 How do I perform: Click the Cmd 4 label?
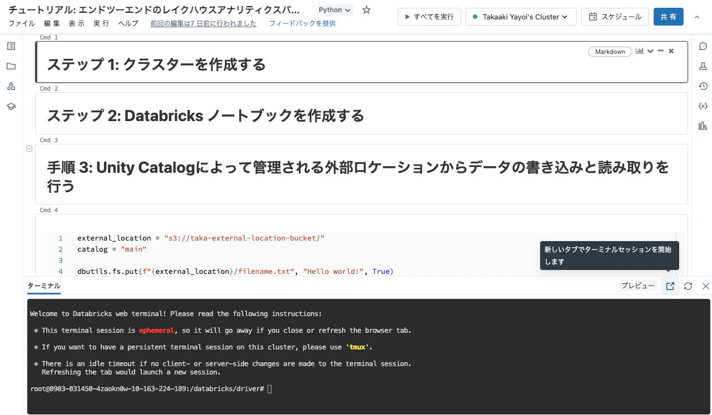49,210
